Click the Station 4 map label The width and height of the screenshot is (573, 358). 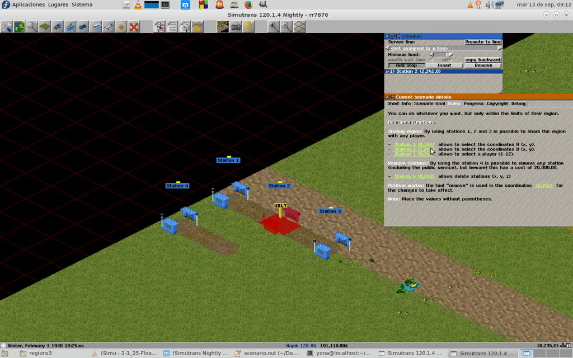point(177,186)
